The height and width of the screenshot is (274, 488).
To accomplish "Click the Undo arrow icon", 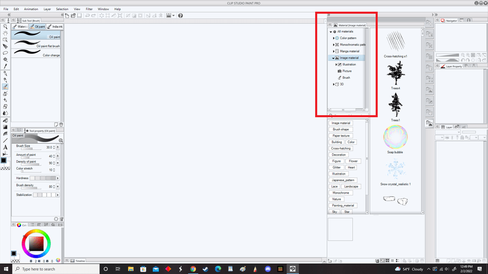I will click(87, 16).
